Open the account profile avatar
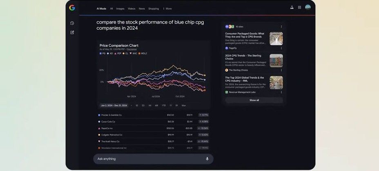 click(x=308, y=7)
